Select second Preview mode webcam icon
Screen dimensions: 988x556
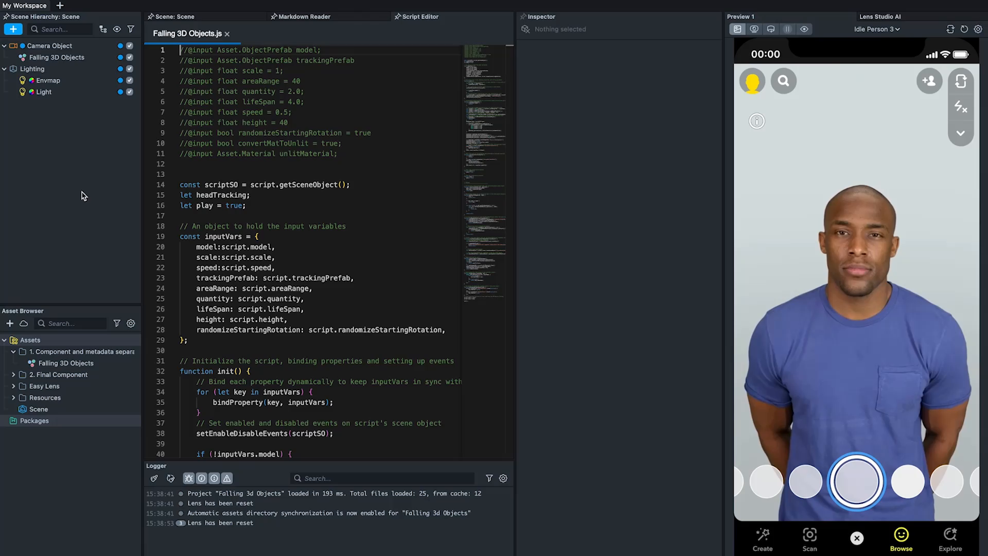click(x=754, y=29)
